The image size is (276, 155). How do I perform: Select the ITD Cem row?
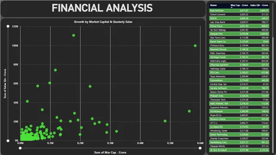[x=239, y=72]
